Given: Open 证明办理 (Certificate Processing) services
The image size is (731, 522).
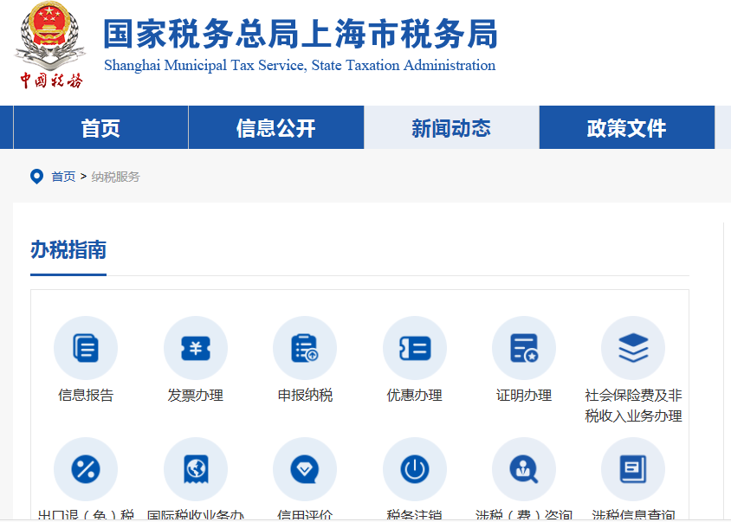Looking at the screenshot, I should (524, 347).
